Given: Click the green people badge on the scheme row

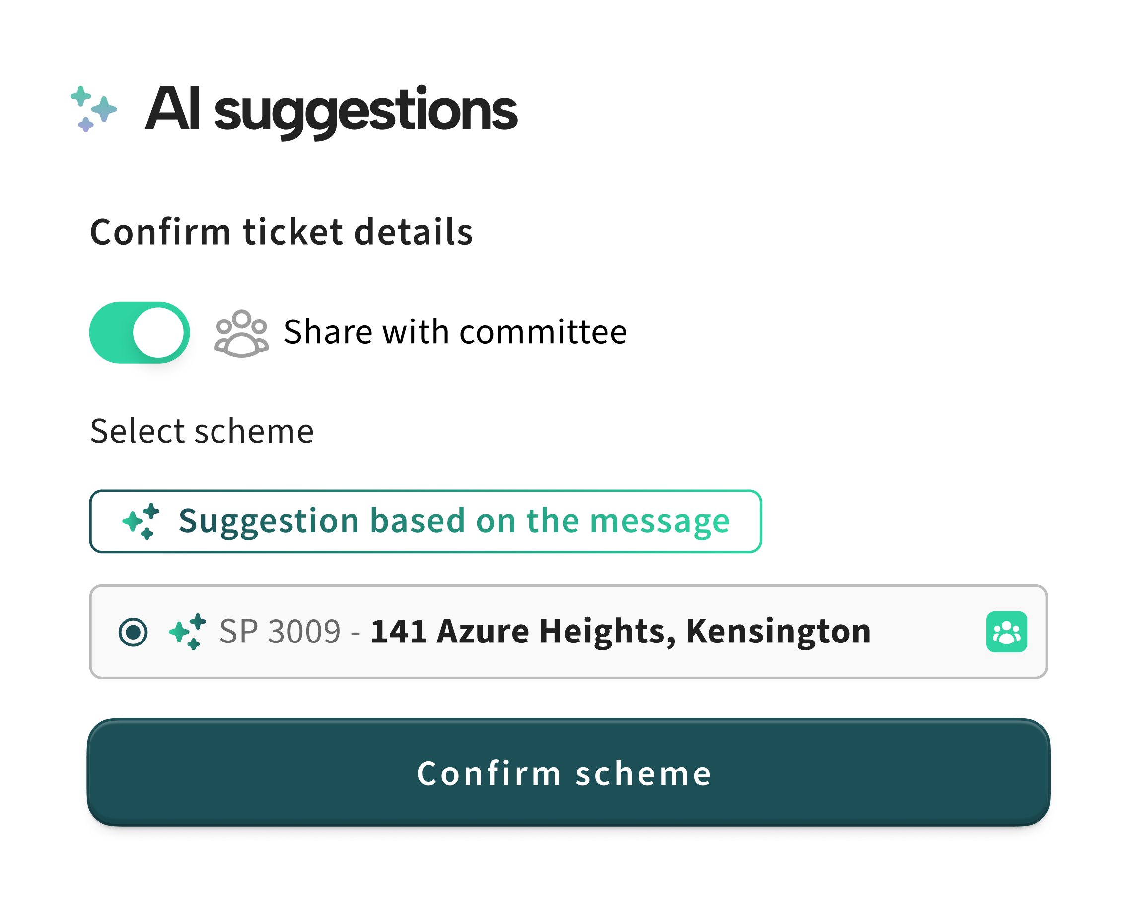Looking at the screenshot, I should (1006, 632).
